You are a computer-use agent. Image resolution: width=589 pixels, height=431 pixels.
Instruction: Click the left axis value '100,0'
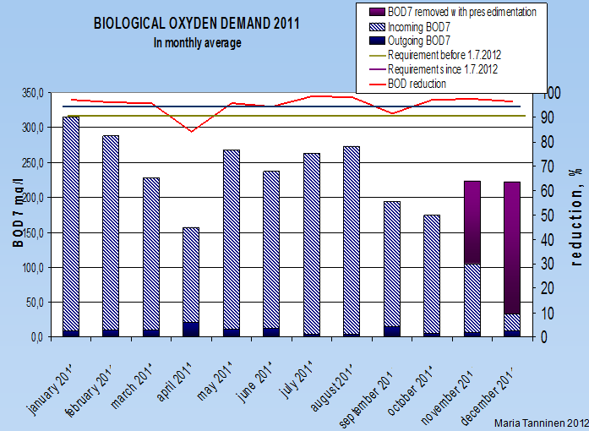tap(33, 268)
